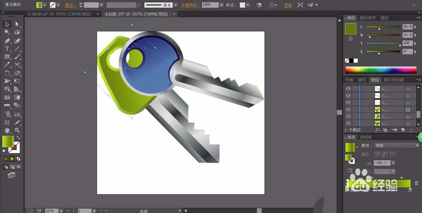
Task: Select the Scissors tool
Action: click(x=17, y=65)
